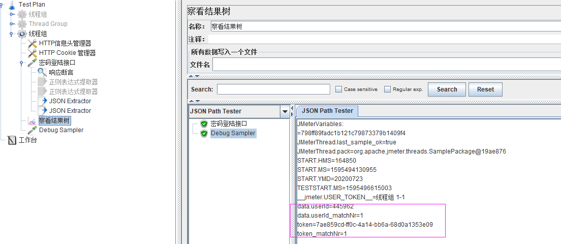Select 察看结果树 in the test plan tree
Screen dimensions: 561x244
tap(54, 120)
